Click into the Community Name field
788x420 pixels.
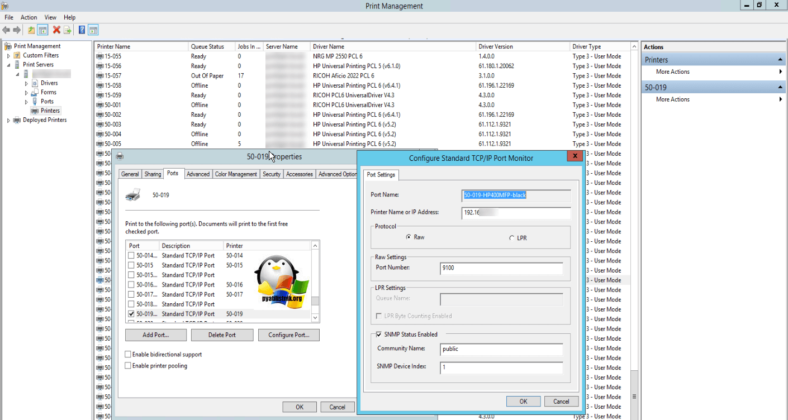point(501,349)
